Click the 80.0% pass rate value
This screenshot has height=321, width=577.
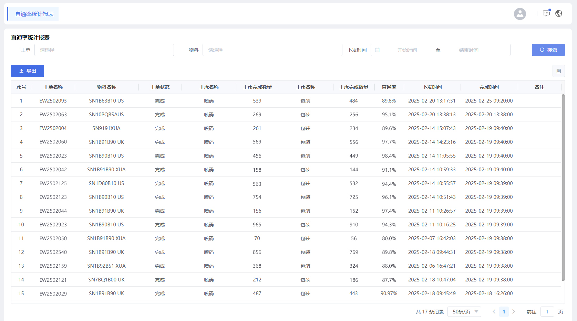pyautogui.click(x=389, y=238)
